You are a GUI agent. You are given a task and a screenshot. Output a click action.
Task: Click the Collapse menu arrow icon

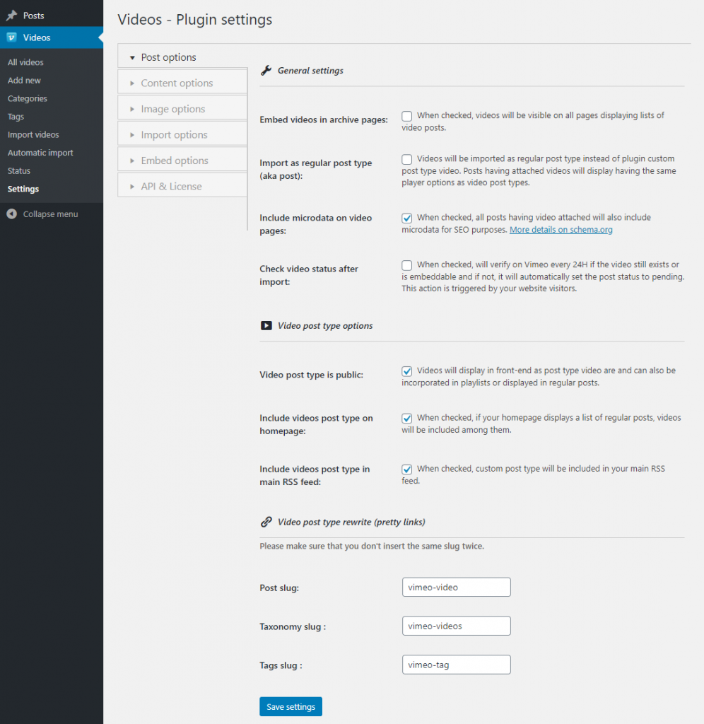pos(11,214)
